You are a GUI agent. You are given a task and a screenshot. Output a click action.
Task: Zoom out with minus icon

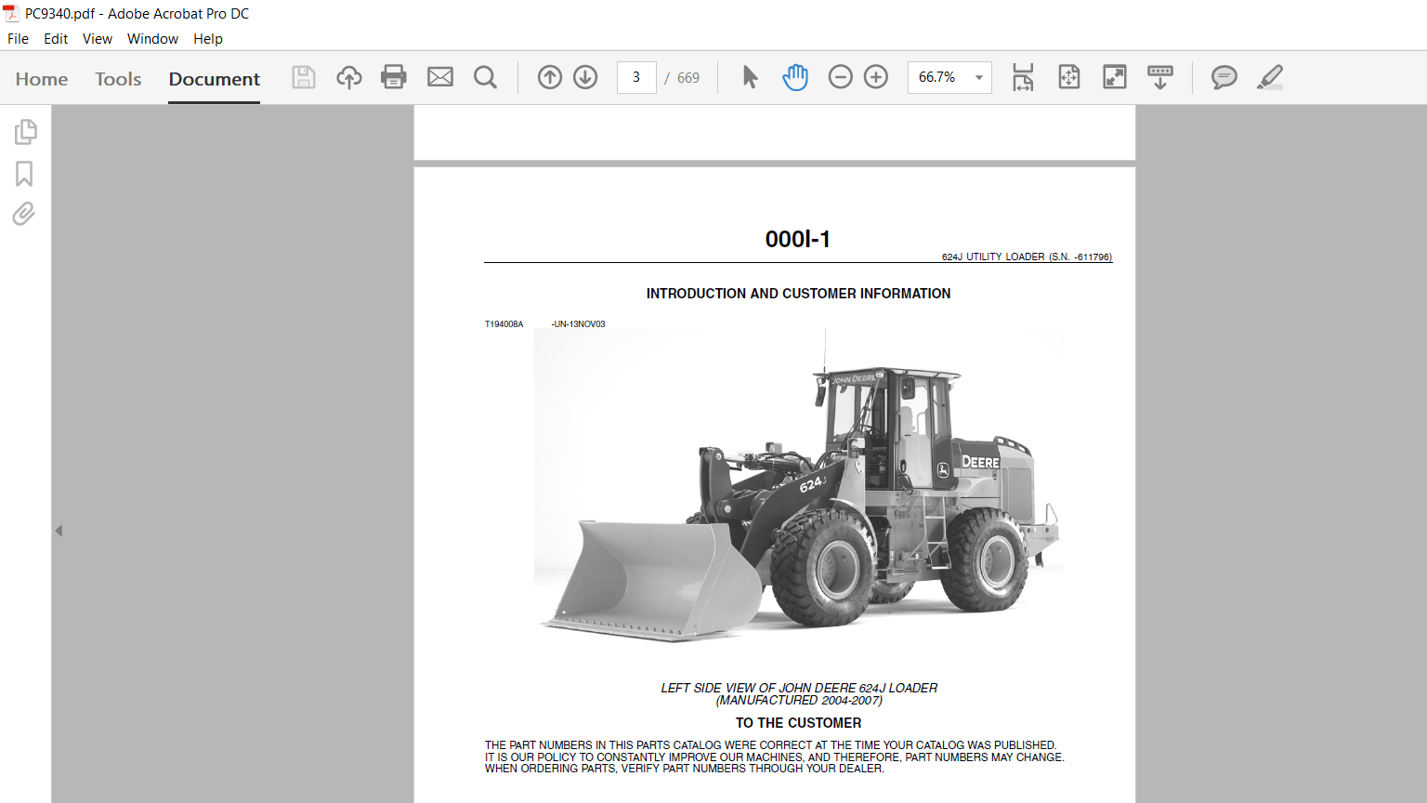point(840,77)
